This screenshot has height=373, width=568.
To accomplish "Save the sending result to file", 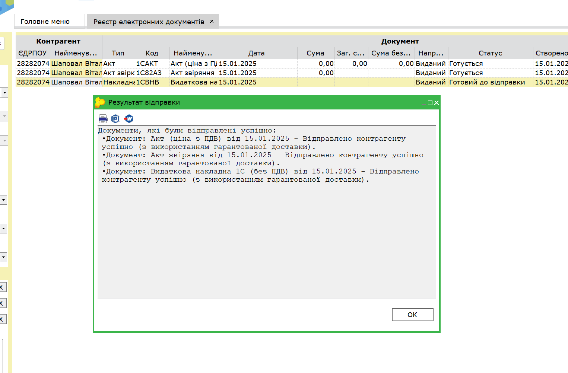I will click(x=115, y=119).
